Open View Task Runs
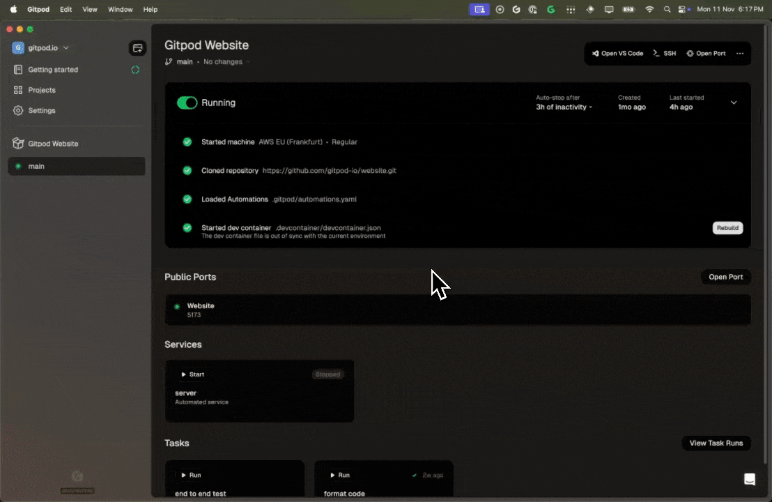Image resolution: width=772 pixels, height=502 pixels. (716, 443)
